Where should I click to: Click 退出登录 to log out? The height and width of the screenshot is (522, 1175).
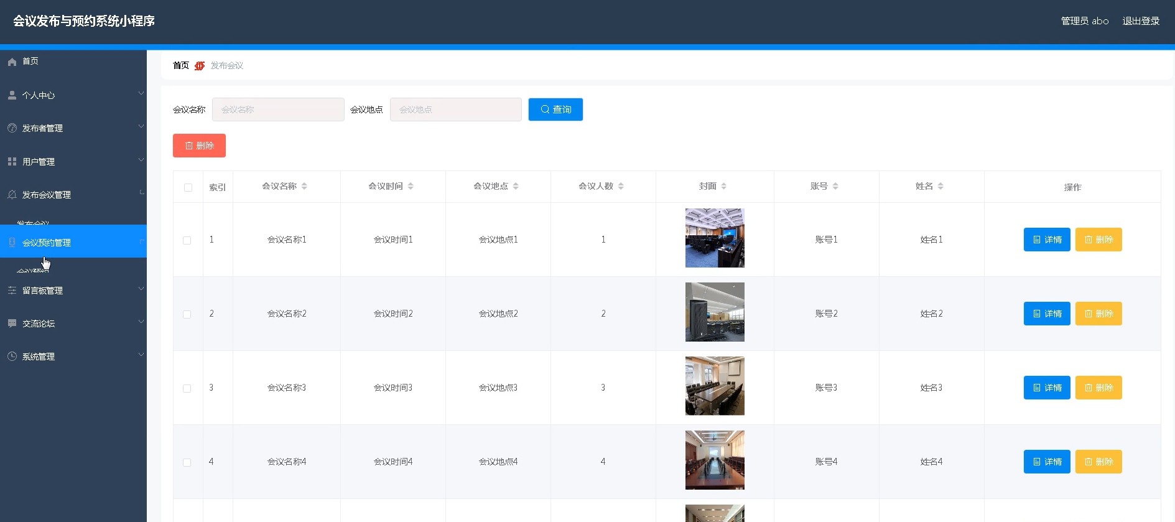coord(1141,21)
